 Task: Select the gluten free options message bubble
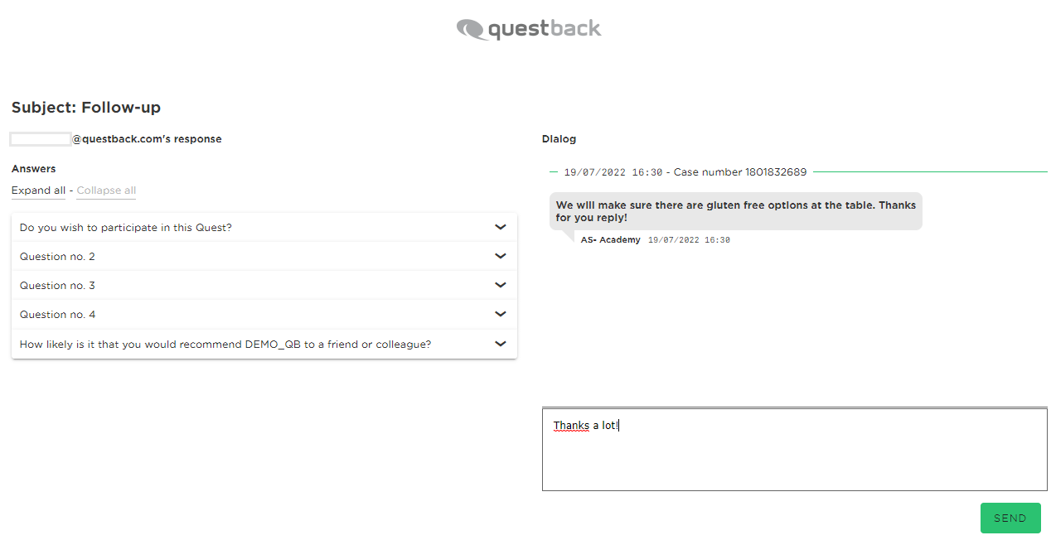coord(736,211)
